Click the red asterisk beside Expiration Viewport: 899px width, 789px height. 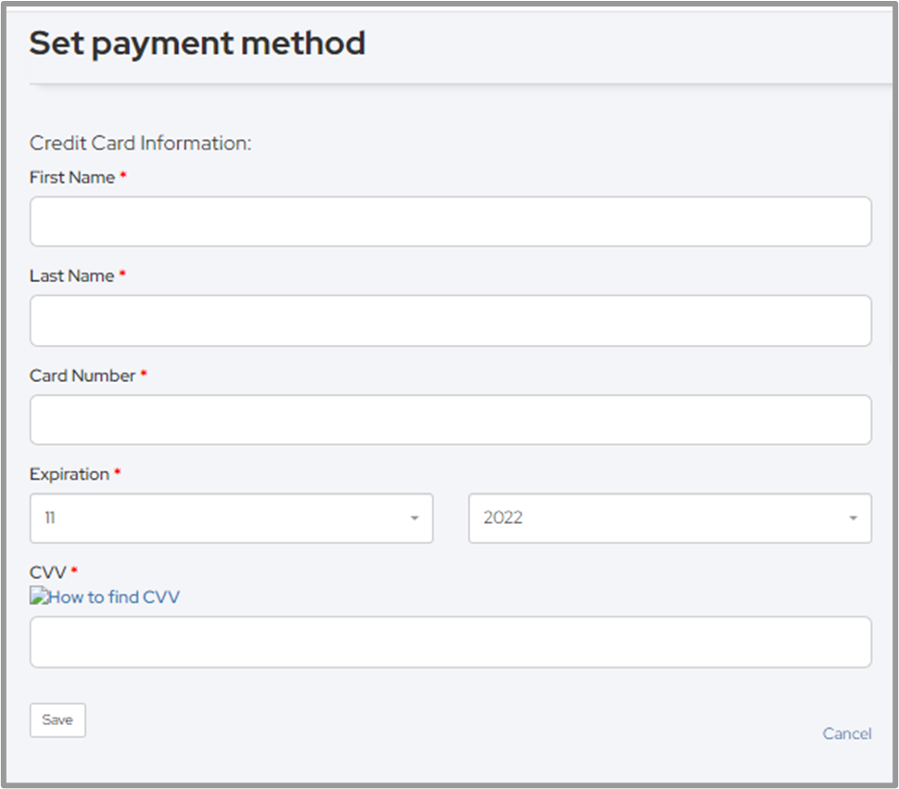click(118, 473)
